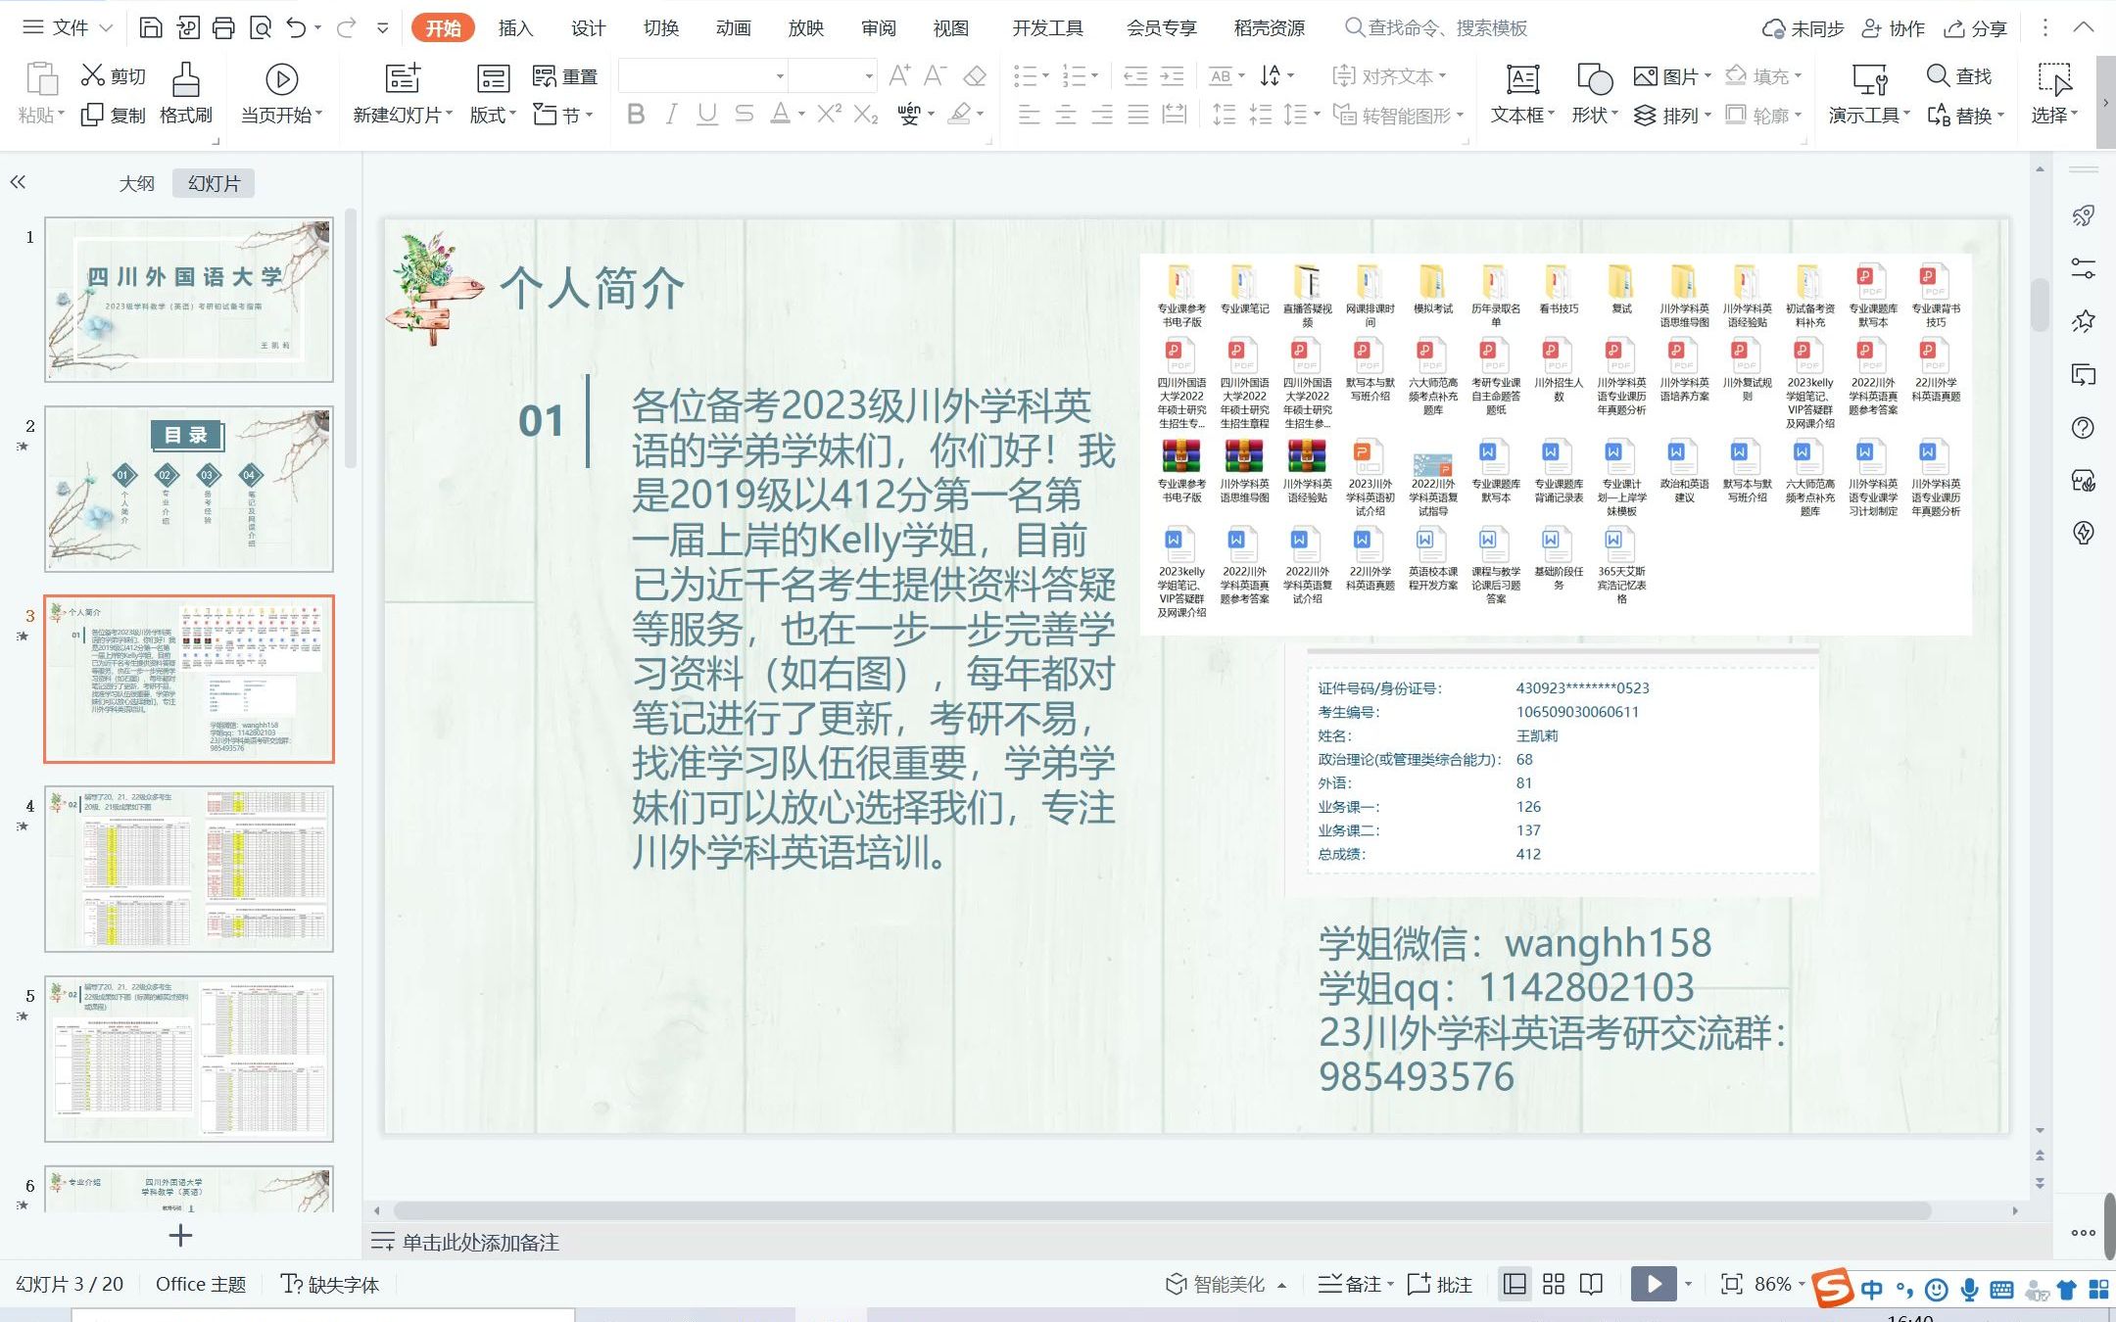
Task: Click the 选择 selection tool
Action: click(x=2054, y=95)
